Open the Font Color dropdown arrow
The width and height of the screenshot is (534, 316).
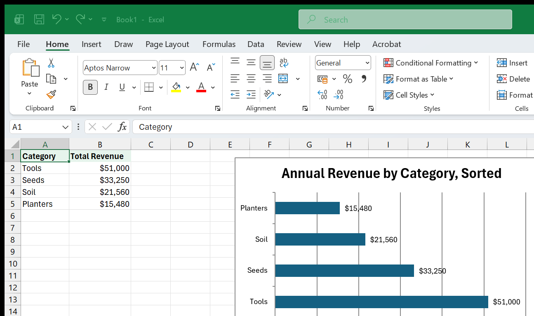(213, 87)
